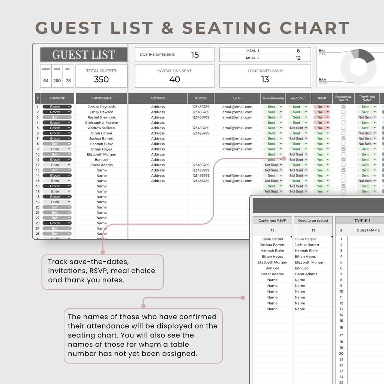The width and height of the screenshot is (384, 384).
Task: Check accommodation needs for Christopher Malone
Action: (x=343, y=123)
